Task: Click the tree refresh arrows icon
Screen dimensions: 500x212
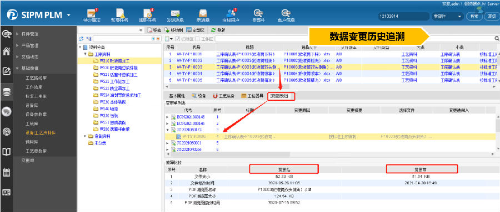Action: point(81,38)
